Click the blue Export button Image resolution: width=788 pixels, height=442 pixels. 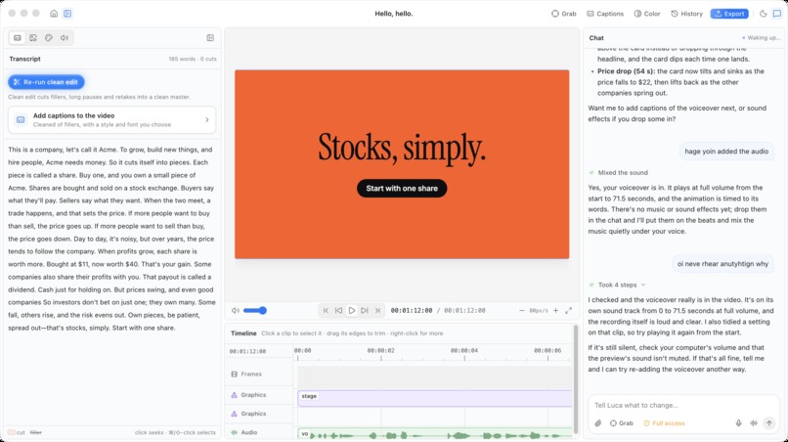tap(729, 14)
